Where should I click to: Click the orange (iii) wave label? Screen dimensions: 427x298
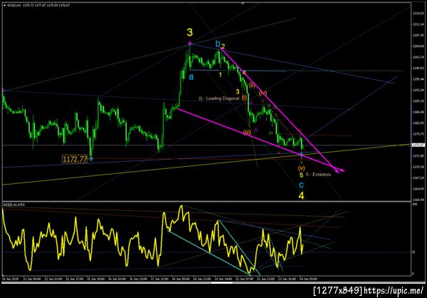pyautogui.click(x=247, y=133)
